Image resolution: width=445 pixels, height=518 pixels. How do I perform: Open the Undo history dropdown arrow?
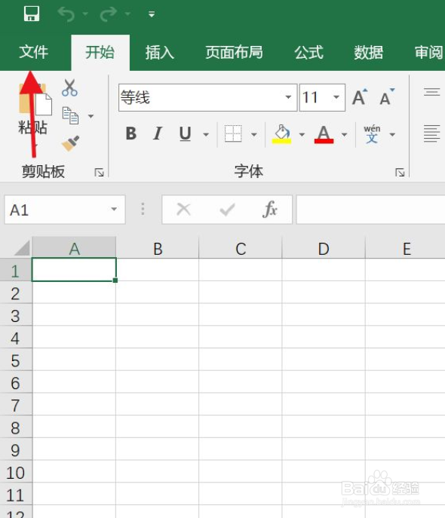click(85, 14)
